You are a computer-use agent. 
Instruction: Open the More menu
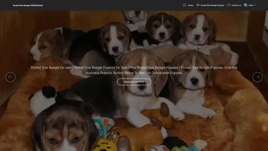coord(251,5)
